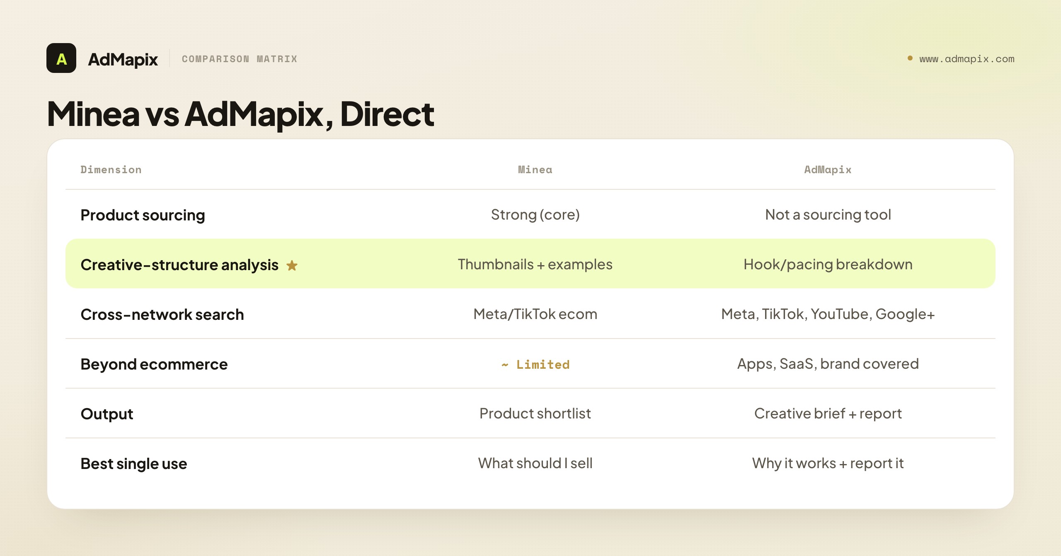Click the 'Why it works + report it' cell

click(x=828, y=463)
